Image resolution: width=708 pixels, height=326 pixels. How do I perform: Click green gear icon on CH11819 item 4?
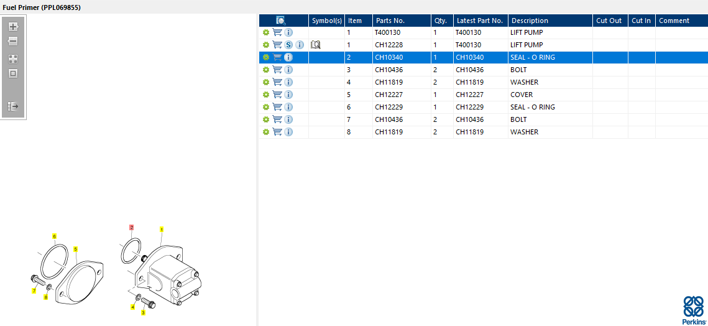266,82
